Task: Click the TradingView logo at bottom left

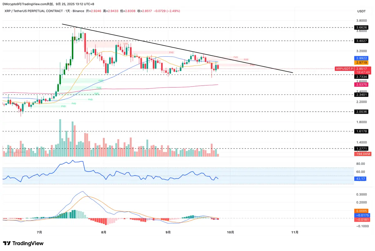Action: [x=23, y=243]
